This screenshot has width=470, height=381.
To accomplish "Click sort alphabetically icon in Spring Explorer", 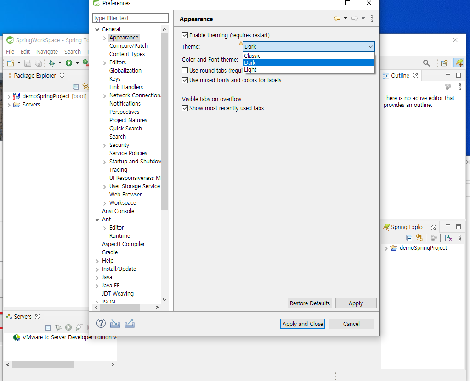I will coord(448,238).
